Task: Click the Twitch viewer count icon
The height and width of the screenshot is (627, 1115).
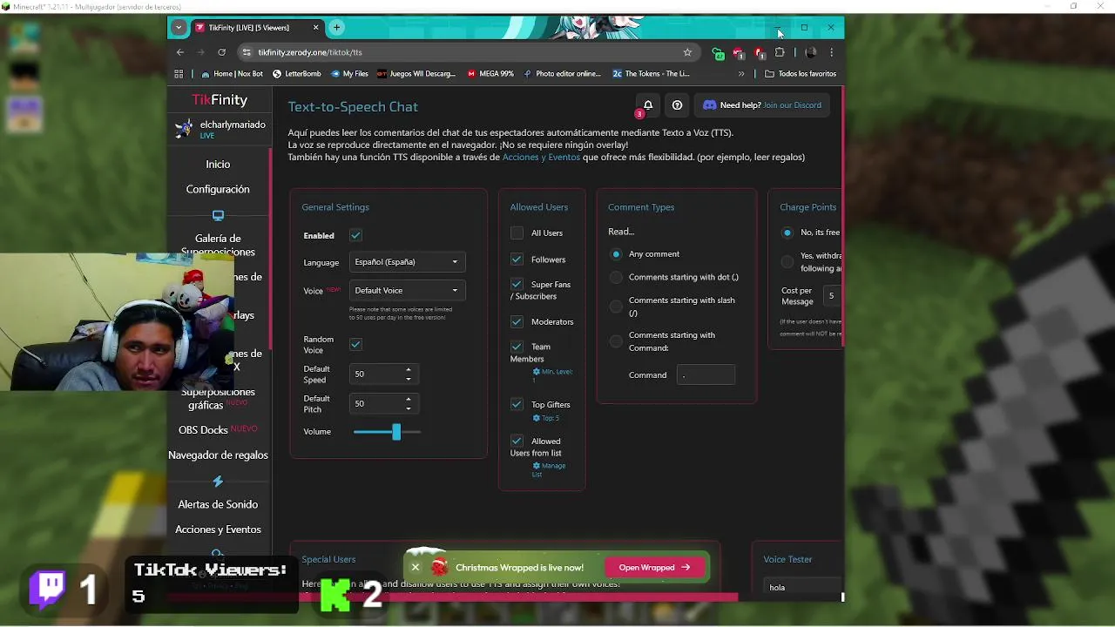Action: pos(48,589)
